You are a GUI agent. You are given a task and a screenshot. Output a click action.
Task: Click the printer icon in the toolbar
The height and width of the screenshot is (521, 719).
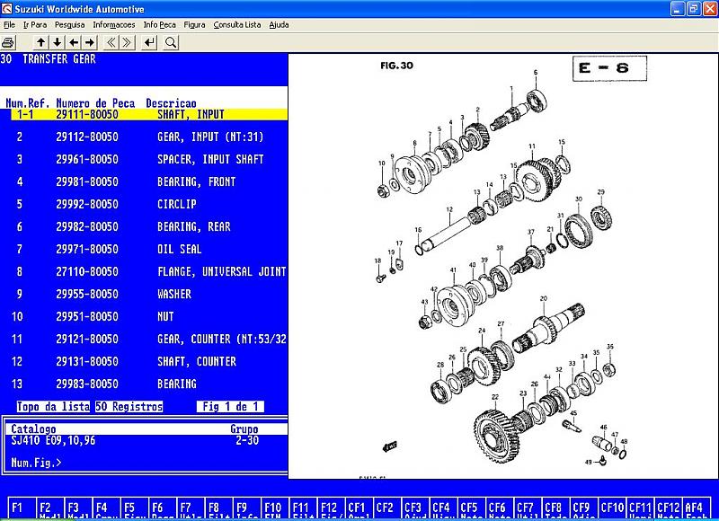[8, 42]
